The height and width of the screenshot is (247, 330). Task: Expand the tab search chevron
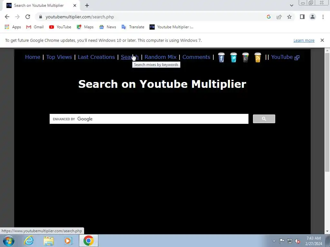click(x=291, y=5)
